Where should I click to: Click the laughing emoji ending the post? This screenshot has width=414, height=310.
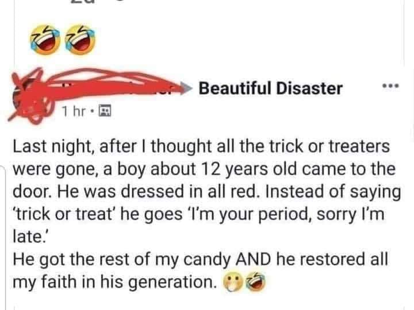(255, 282)
